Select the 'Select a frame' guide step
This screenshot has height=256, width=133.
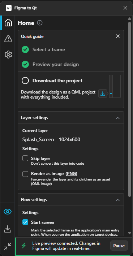(71, 49)
